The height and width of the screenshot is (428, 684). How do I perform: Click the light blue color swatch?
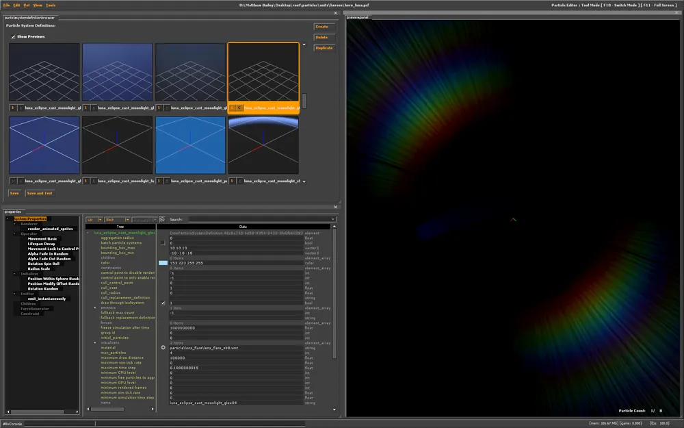click(x=163, y=263)
